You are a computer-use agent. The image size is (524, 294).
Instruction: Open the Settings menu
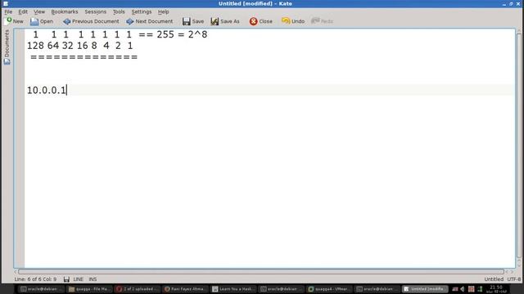pyautogui.click(x=142, y=11)
